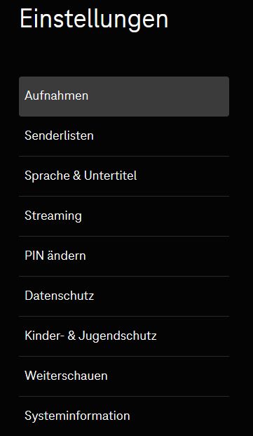
Task: View privacy options under Datenschutz
Action: tap(124, 296)
